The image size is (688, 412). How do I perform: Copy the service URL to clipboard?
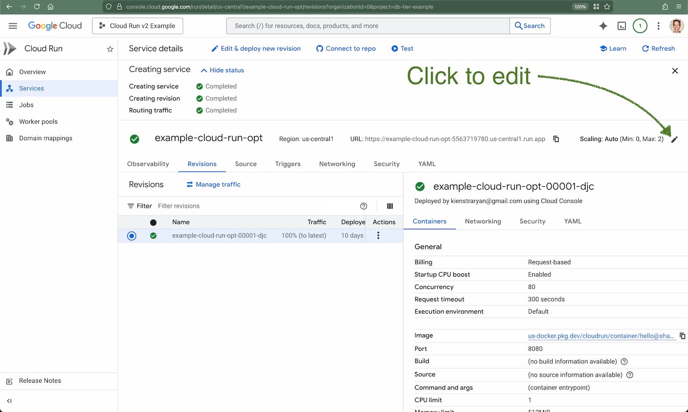[x=556, y=139]
